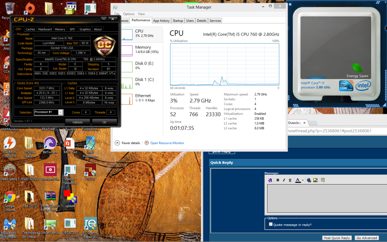Open the UPDATE~2 desktop icon

coord(70,223)
